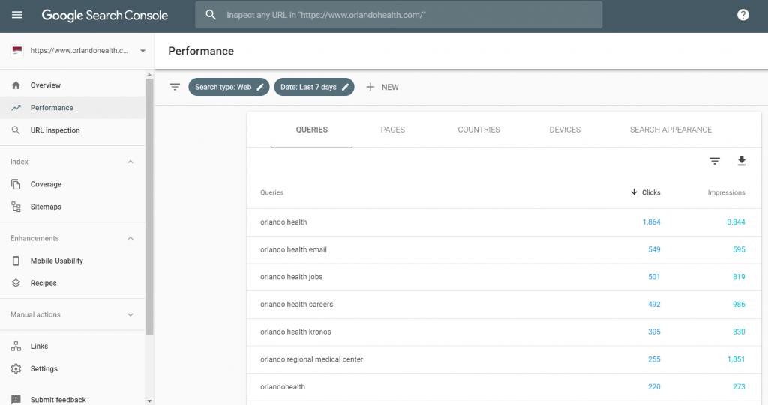Open the Date: Last 7 days filter chip
This screenshot has width=768, height=405.
click(x=314, y=87)
